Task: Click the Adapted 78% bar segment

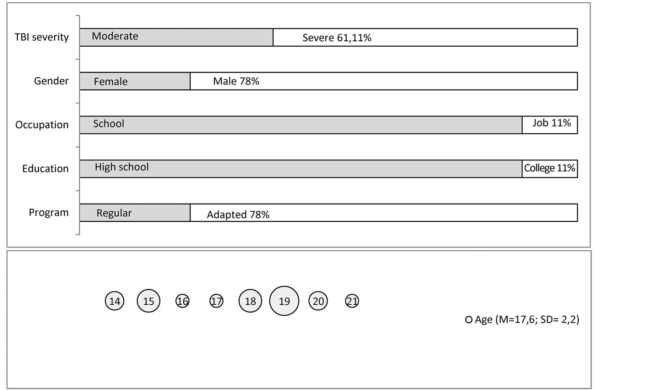Action: [384, 213]
